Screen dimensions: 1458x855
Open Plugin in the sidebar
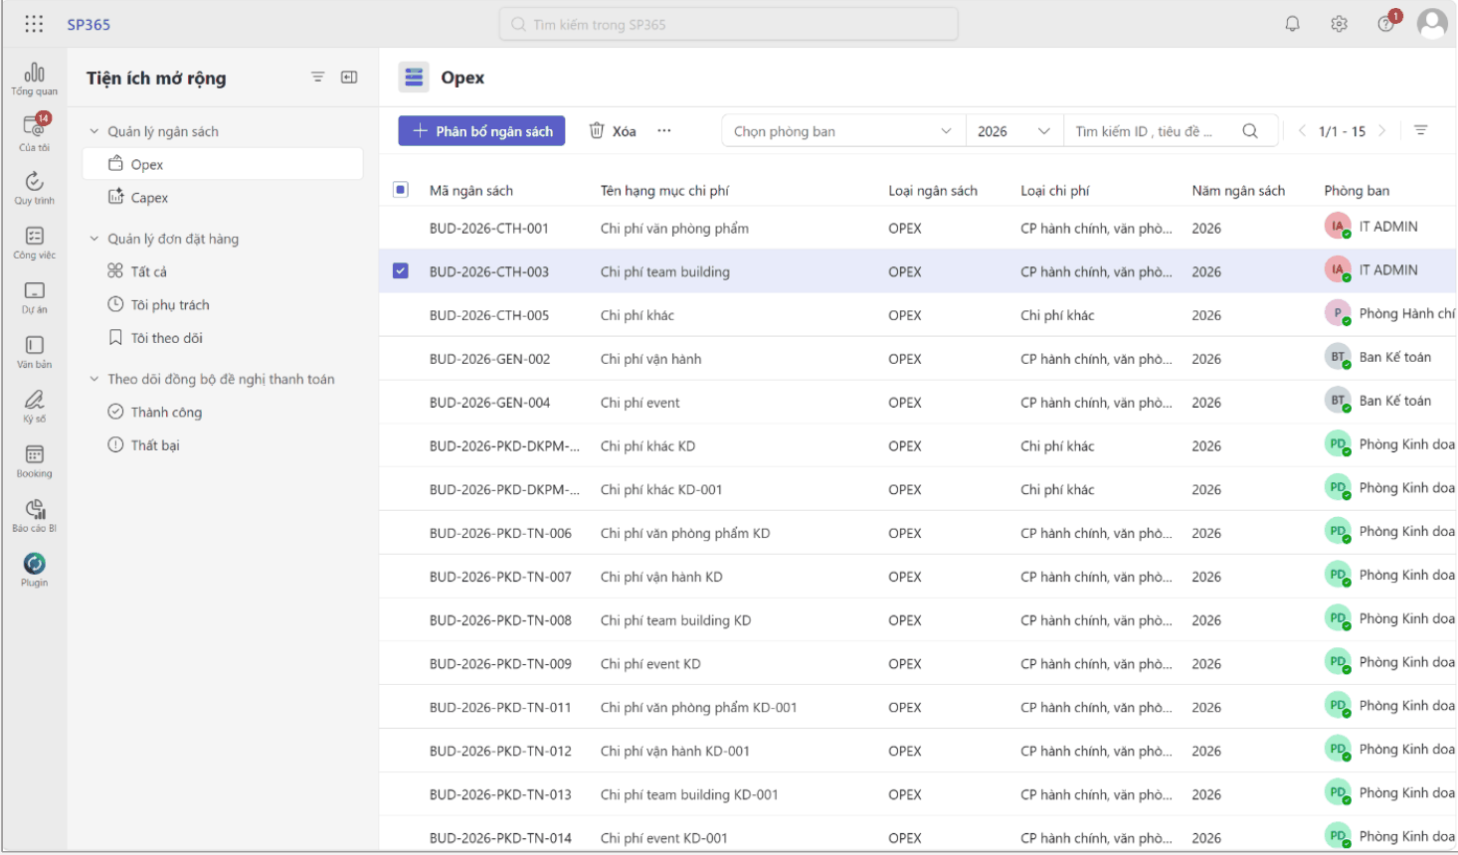(x=35, y=570)
